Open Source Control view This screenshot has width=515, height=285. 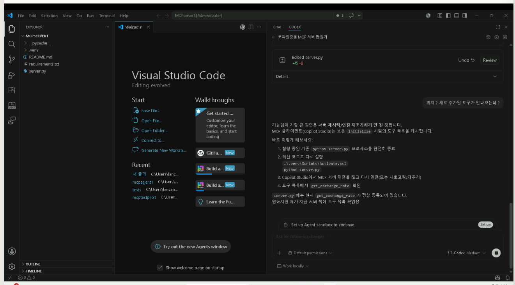(x=12, y=59)
